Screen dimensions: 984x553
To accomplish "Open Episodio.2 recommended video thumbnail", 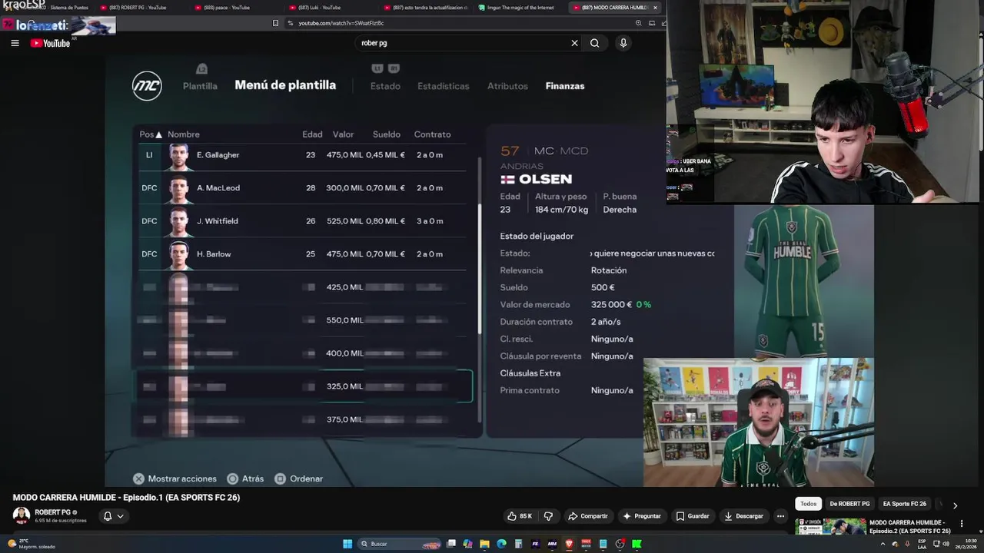I will coord(830,527).
